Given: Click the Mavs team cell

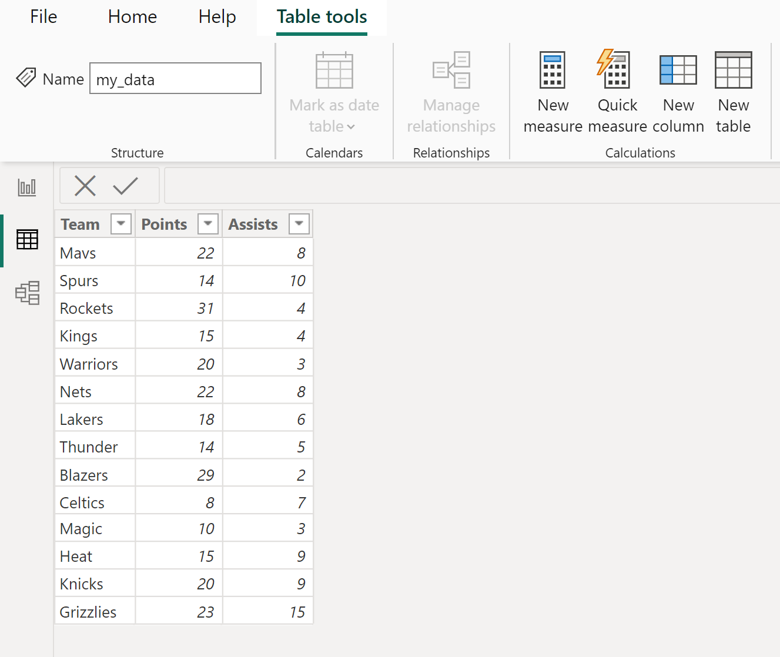Looking at the screenshot, I should [95, 253].
